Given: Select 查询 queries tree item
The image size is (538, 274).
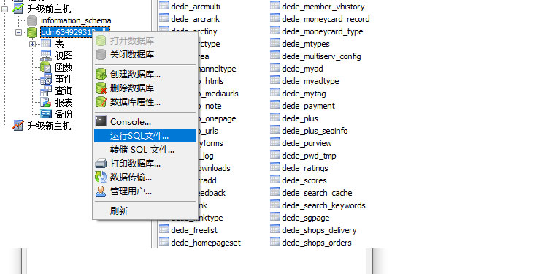Looking at the screenshot, I should coord(64,91).
